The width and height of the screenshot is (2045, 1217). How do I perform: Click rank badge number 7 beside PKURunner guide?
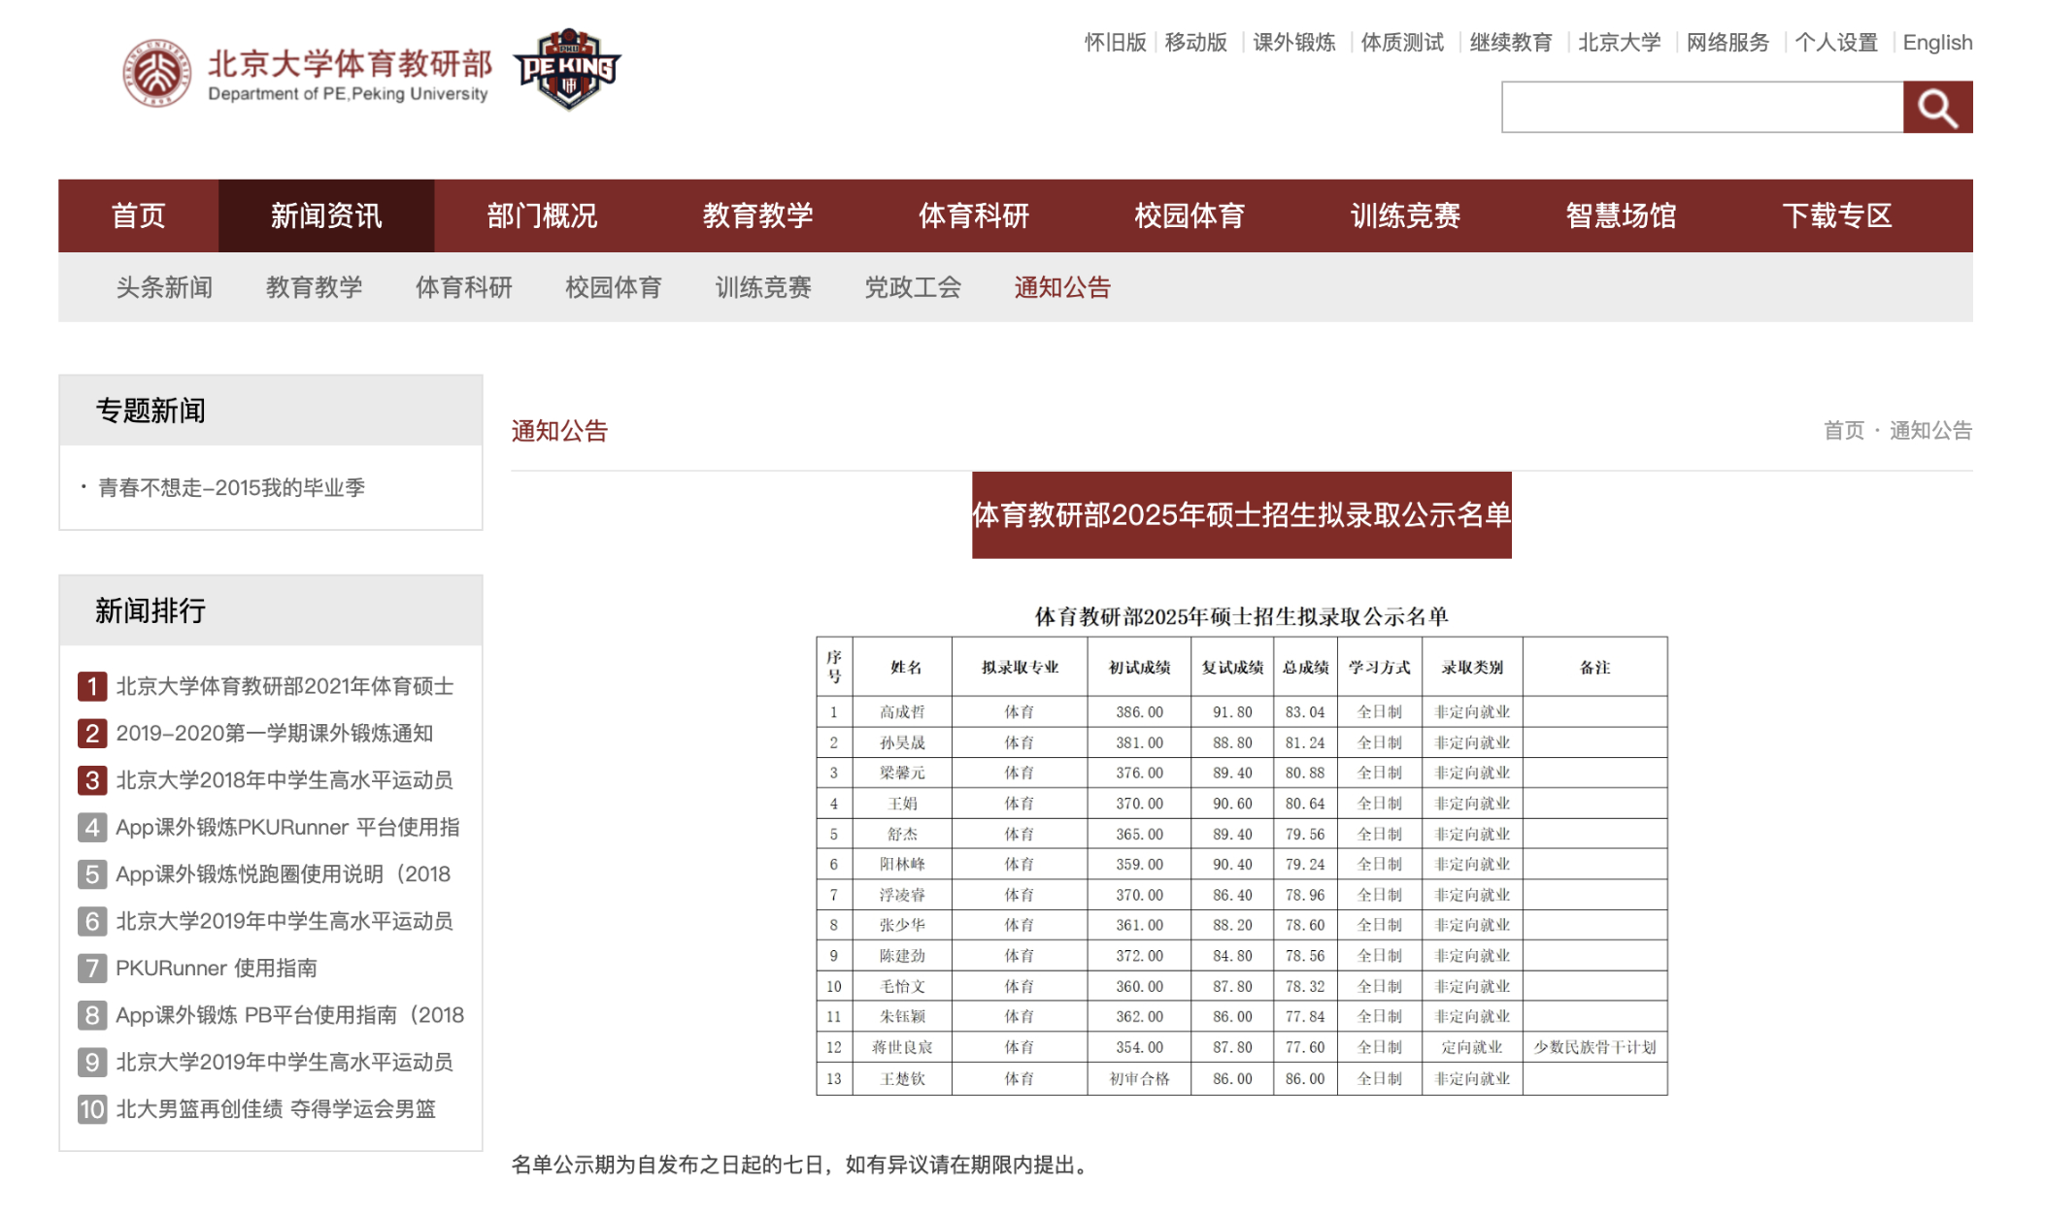click(92, 968)
